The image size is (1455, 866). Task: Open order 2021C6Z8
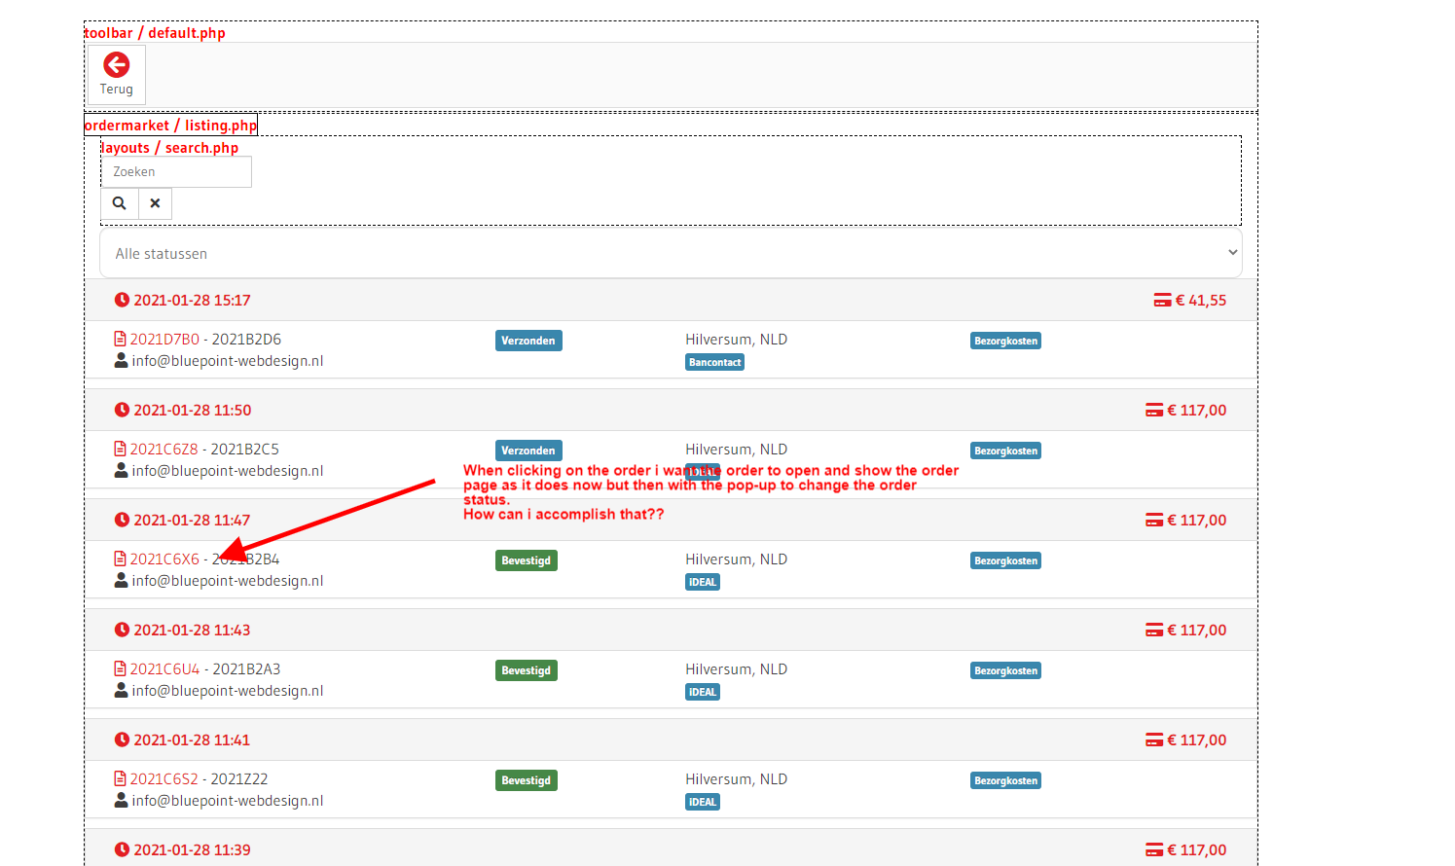pyautogui.click(x=164, y=449)
